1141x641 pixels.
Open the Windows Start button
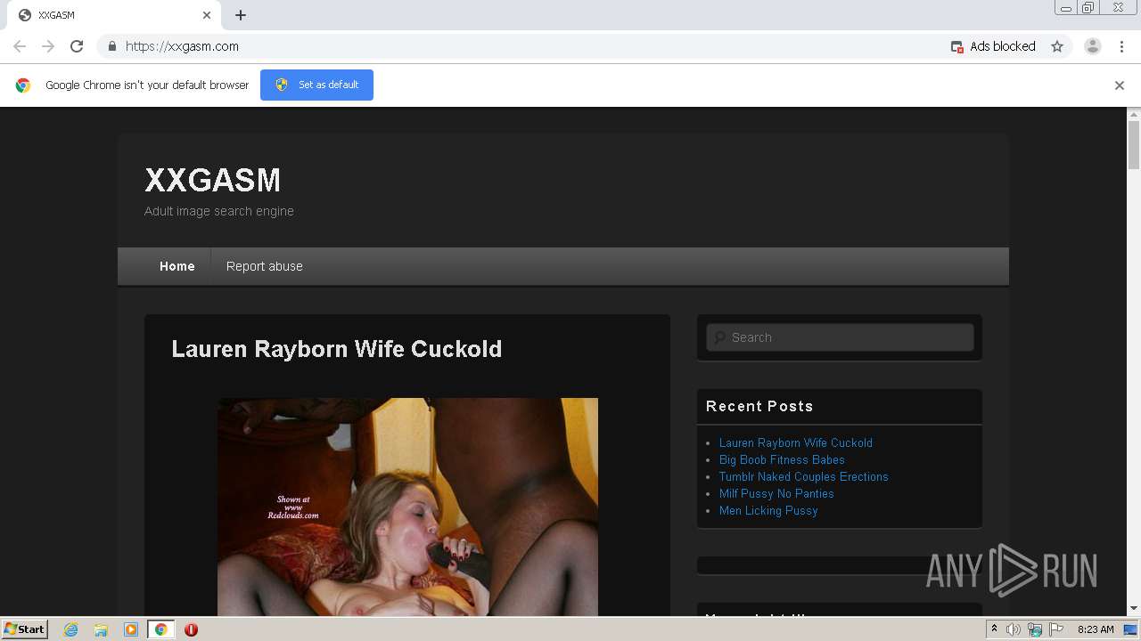(x=25, y=629)
